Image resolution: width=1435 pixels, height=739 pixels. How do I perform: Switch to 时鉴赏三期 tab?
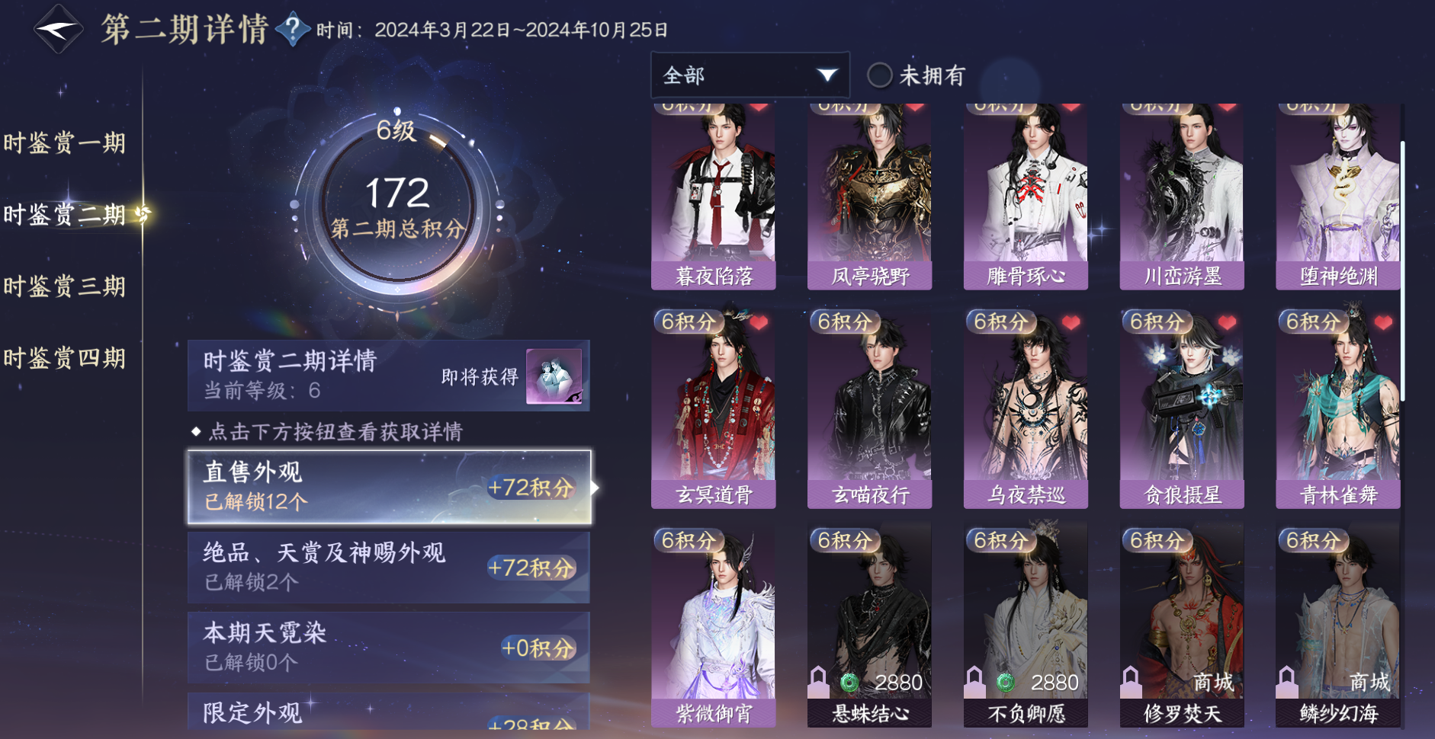[x=65, y=286]
